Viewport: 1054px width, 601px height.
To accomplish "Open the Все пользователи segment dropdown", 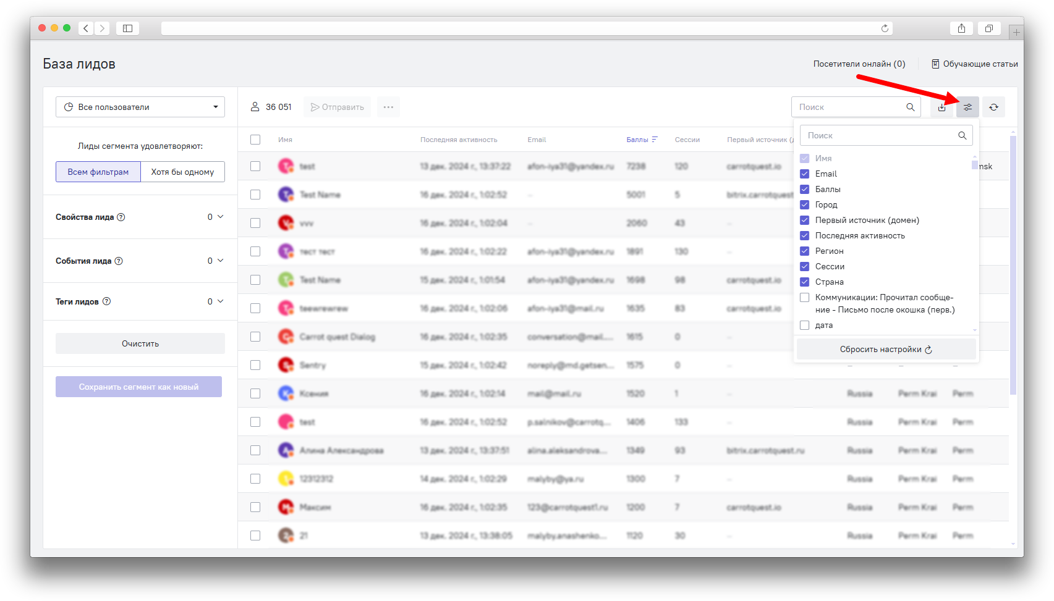I will (x=140, y=107).
